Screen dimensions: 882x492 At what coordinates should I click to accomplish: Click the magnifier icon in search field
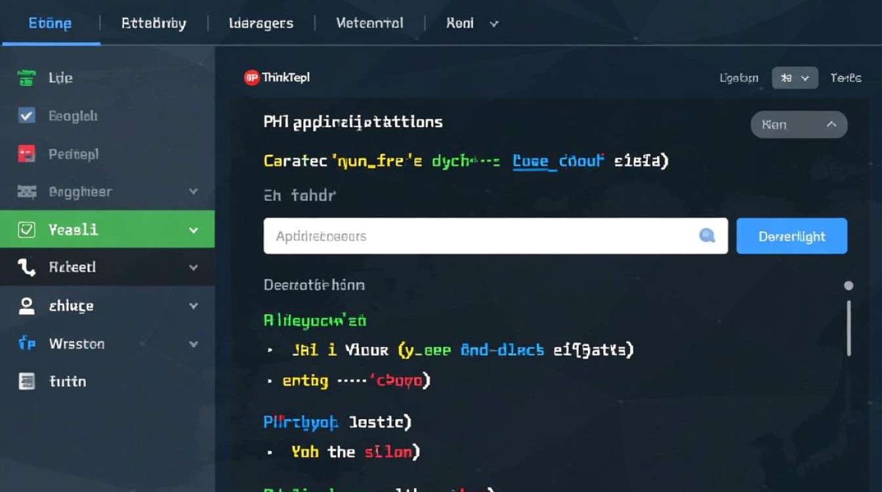point(707,236)
